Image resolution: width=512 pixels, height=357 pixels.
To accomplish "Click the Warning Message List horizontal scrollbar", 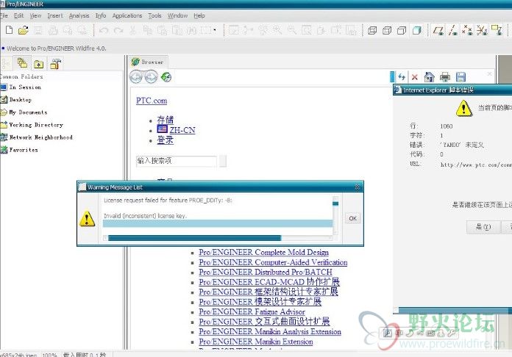I will pyautogui.click(x=218, y=238).
